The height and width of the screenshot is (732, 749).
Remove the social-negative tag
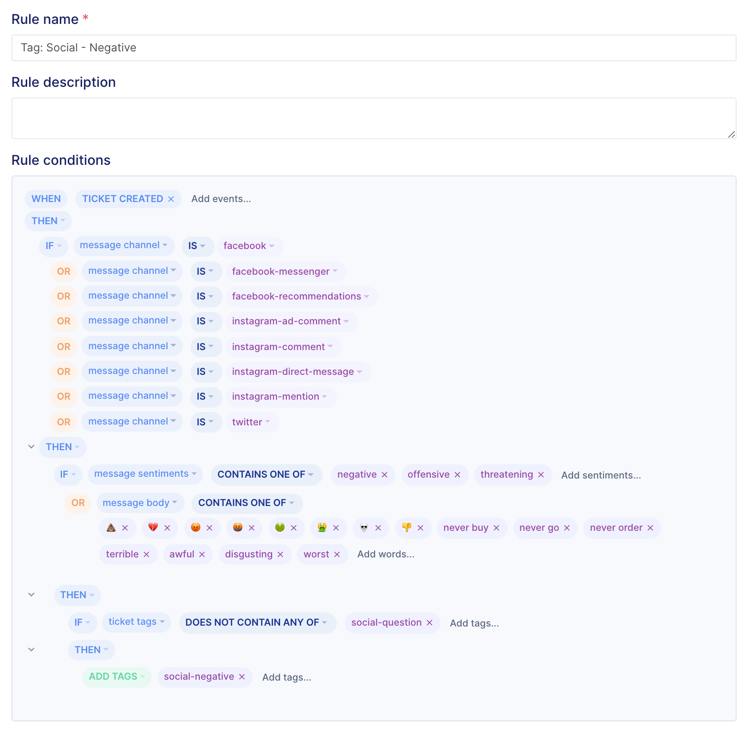pyautogui.click(x=242, y=677)
